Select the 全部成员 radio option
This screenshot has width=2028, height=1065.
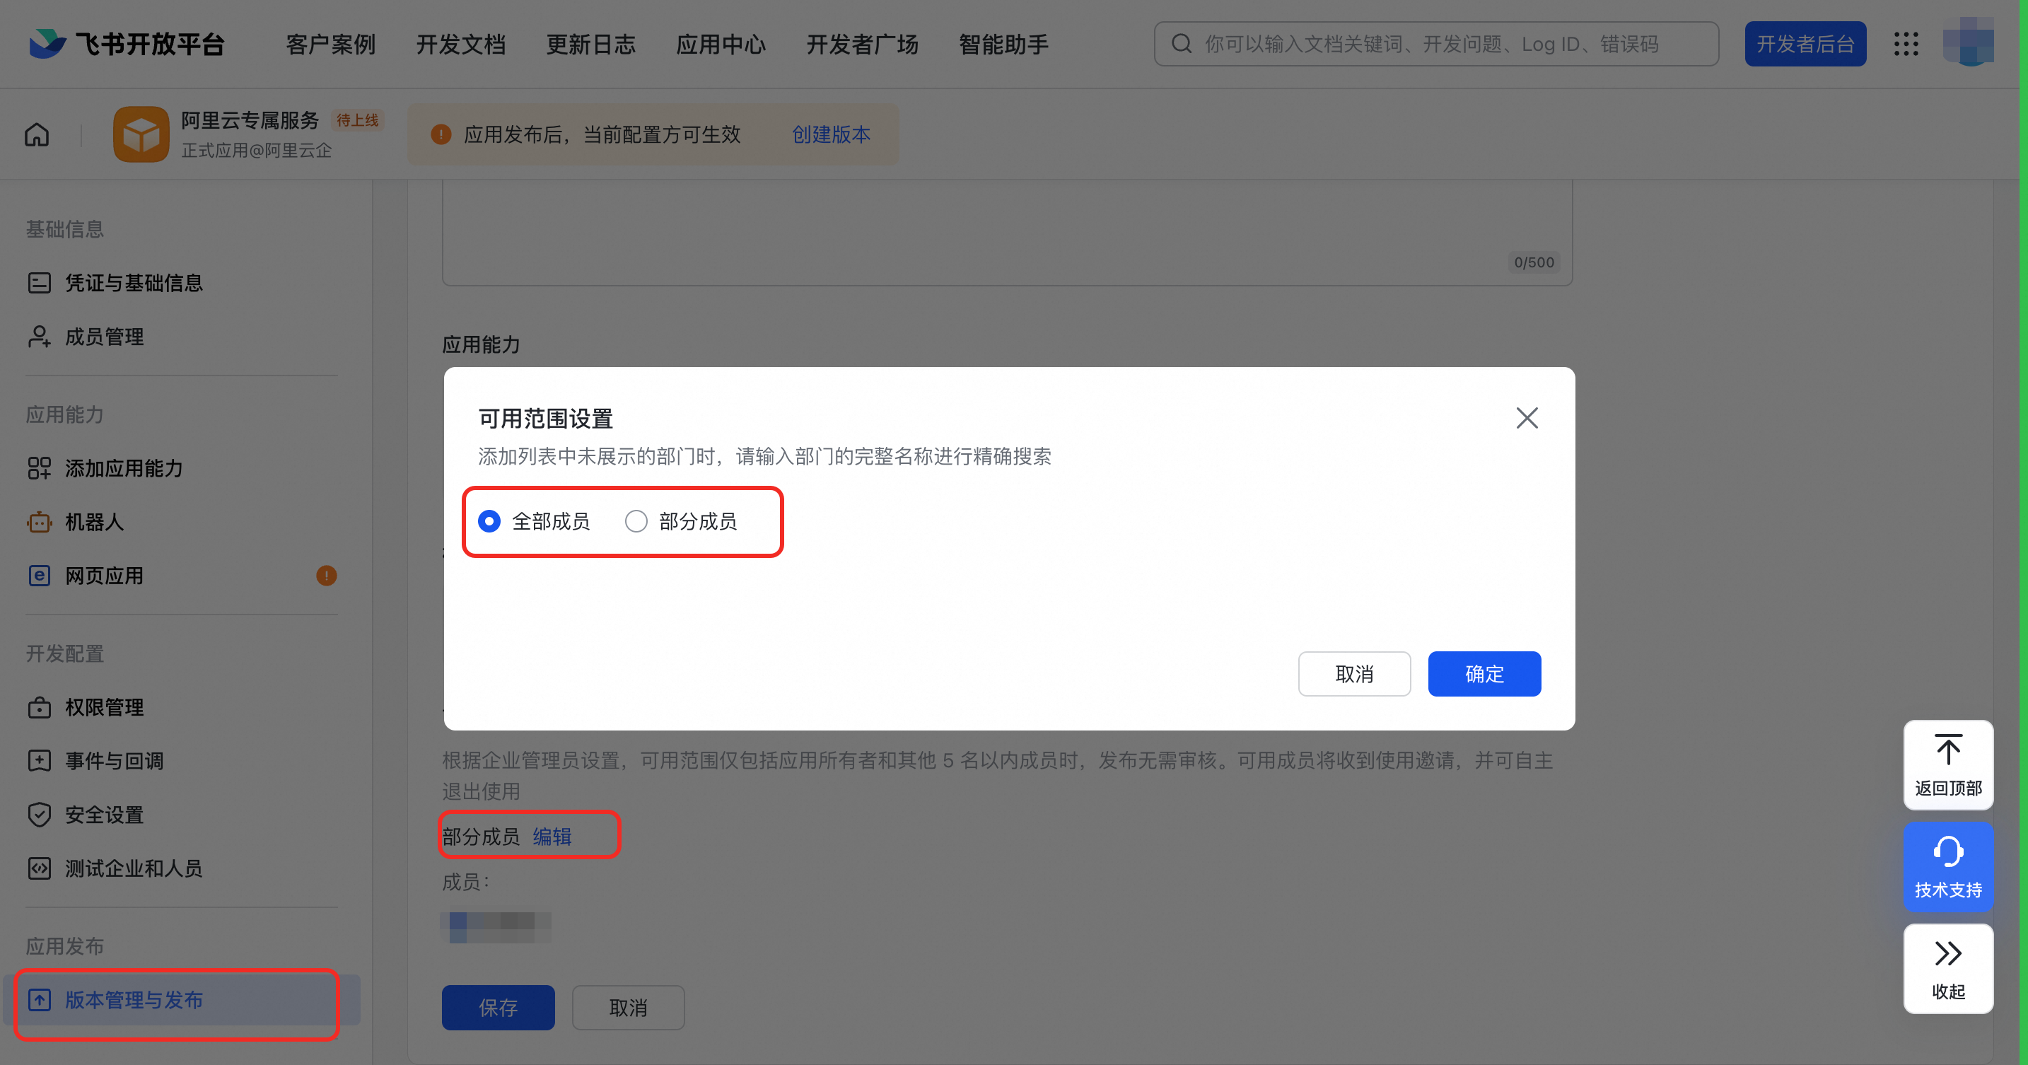(490, 521)
